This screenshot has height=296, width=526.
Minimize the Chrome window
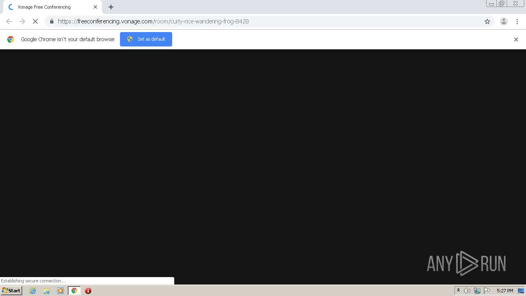(491, 4)
